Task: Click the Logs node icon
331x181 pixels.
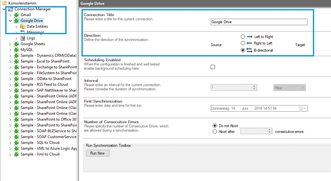Action: [x=23, y=38]
